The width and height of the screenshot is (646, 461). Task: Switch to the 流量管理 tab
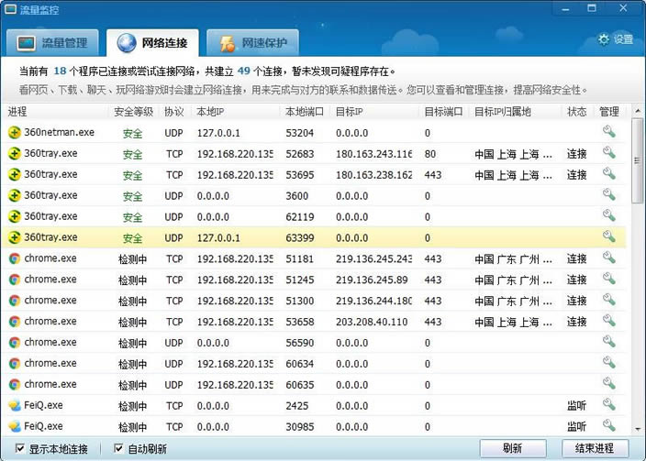53,43
